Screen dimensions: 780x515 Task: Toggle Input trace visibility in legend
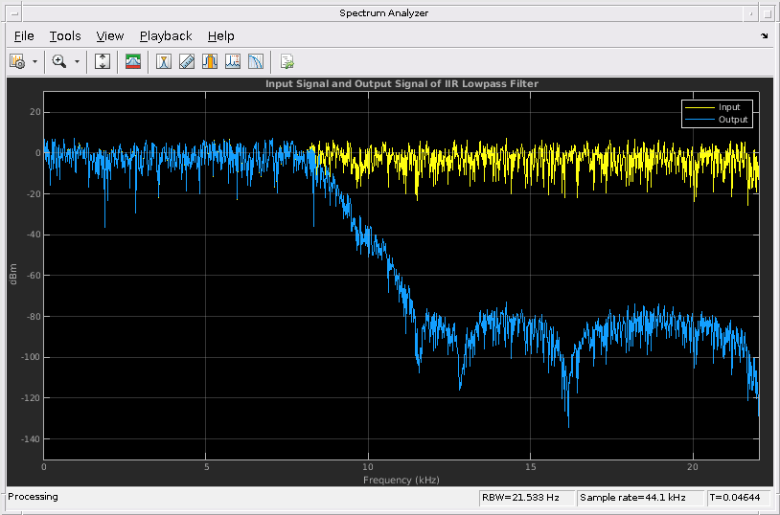pos(729,107)
